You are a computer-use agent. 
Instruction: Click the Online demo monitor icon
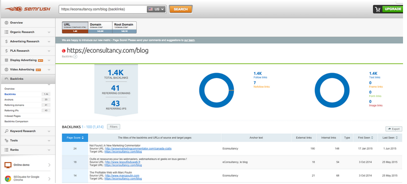(x=8, y=165)
